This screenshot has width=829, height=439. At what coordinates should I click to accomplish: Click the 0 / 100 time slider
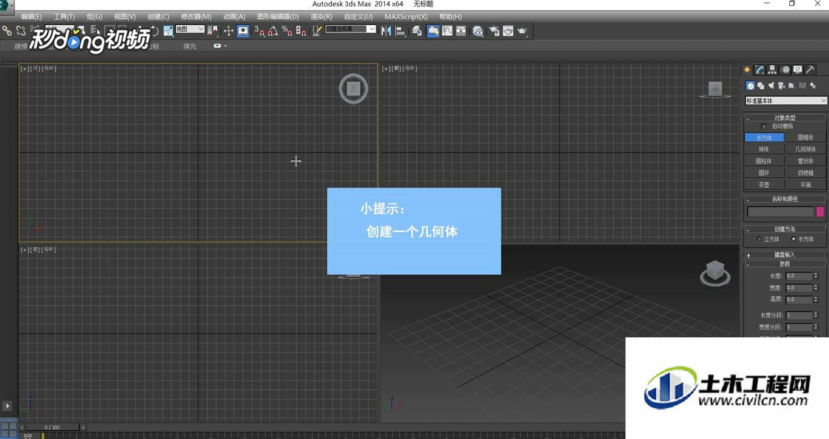pos(52,427)
